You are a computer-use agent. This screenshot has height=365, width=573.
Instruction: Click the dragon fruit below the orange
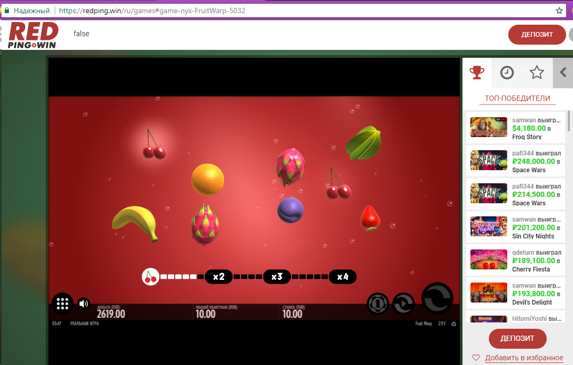[x=205, y=225]
